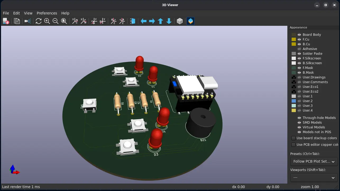Copy the 3D image to clipboard
The height and width of the screenshot is (191, 340).
pos(17,21)
